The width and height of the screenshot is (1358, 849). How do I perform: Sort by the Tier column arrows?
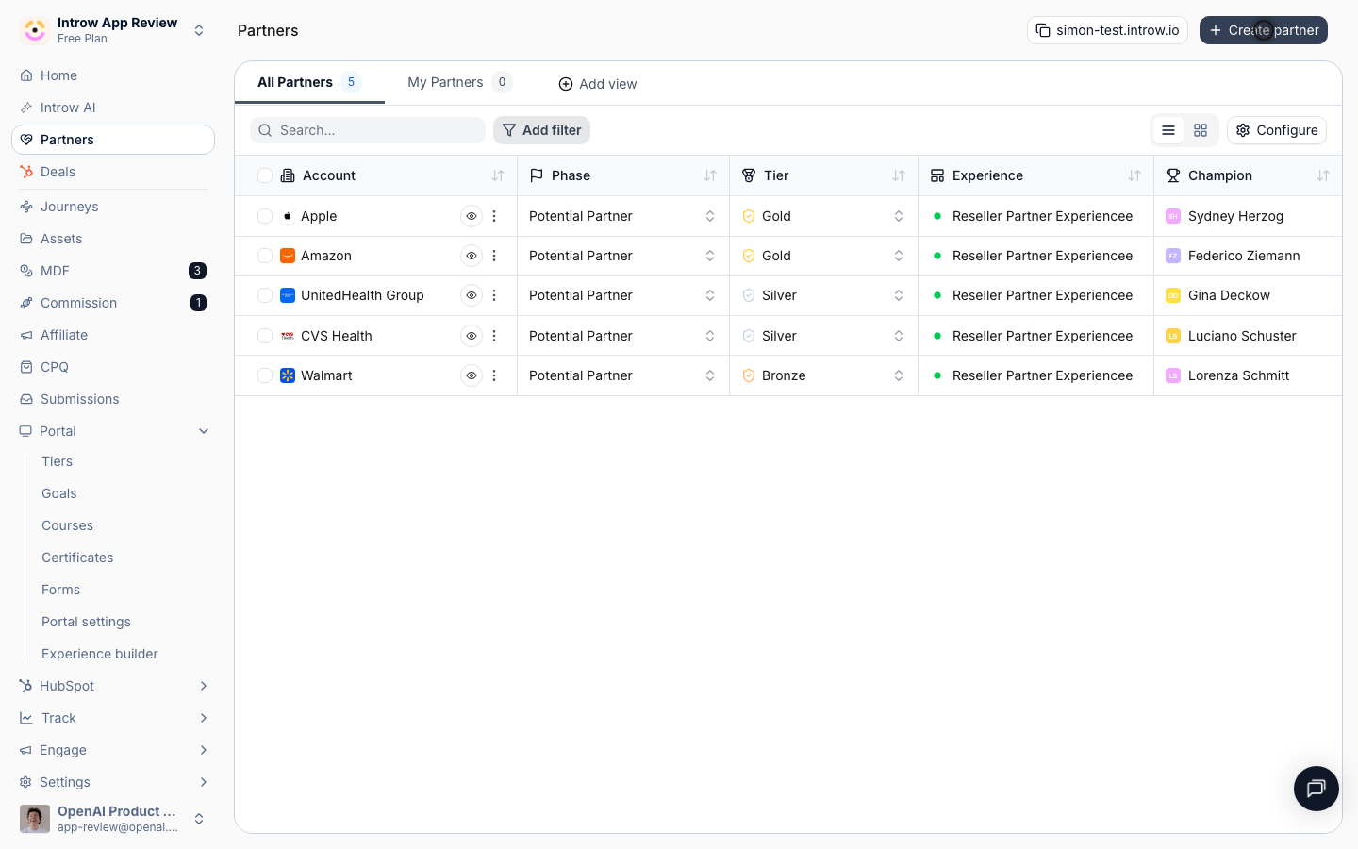click(899, 175)
